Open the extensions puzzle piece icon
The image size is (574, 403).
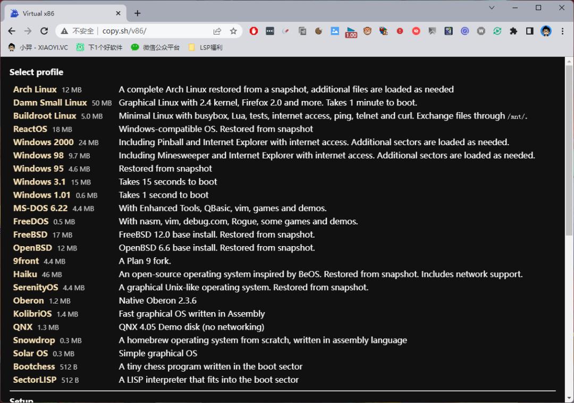pyautogui.click(x=513, y=31)
